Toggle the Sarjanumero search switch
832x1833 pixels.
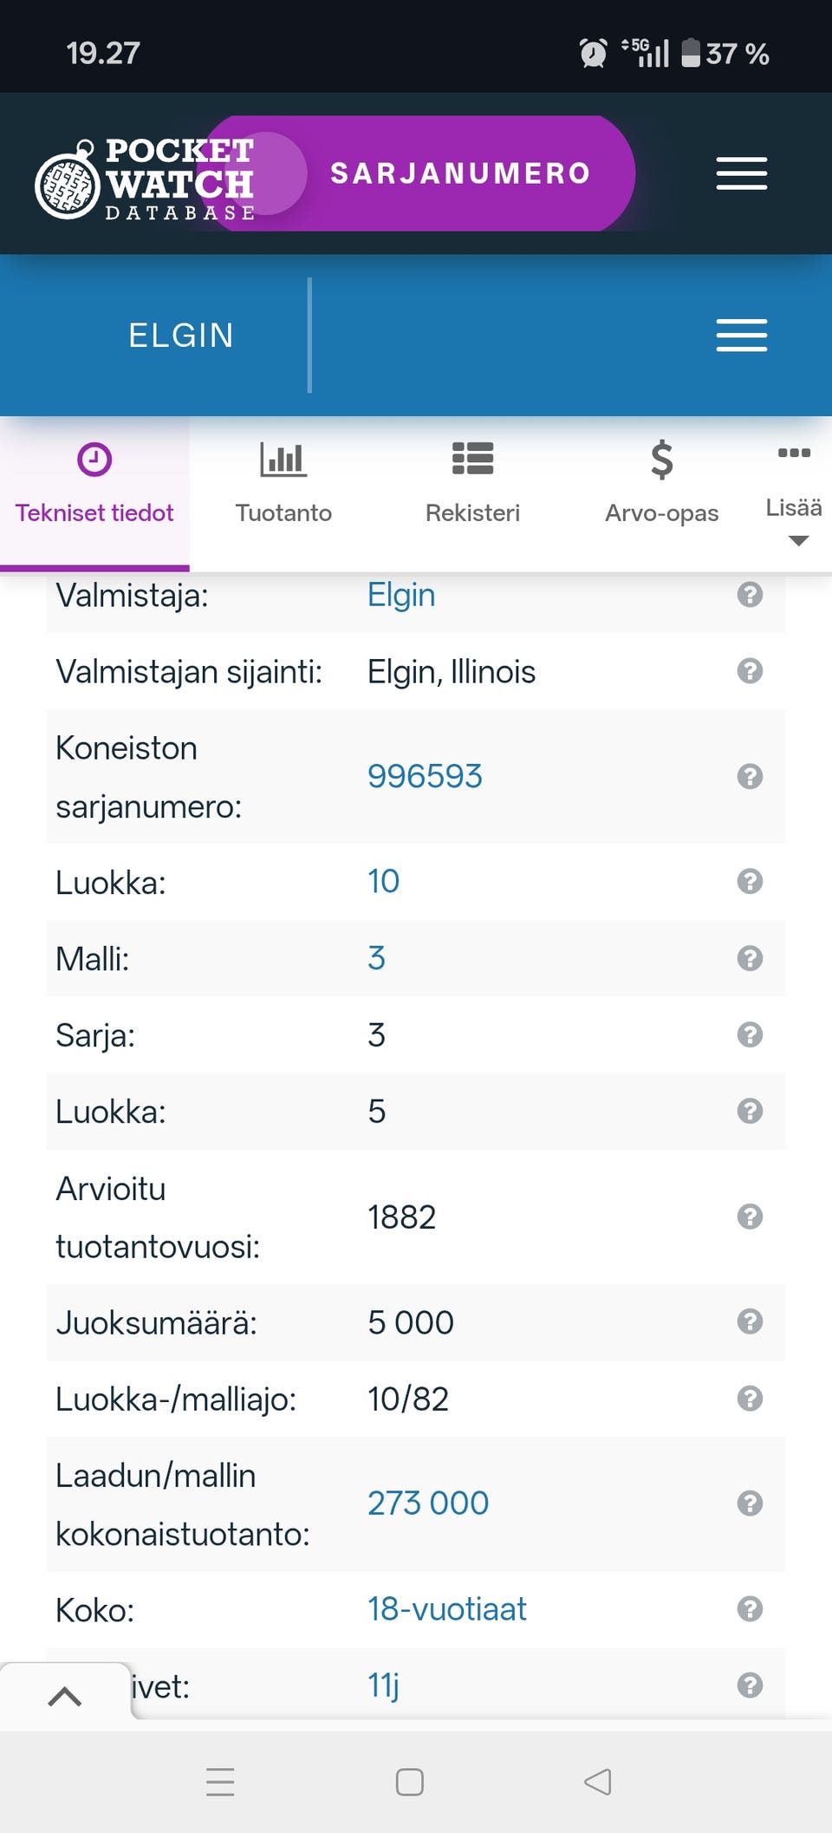pos(420,173)
